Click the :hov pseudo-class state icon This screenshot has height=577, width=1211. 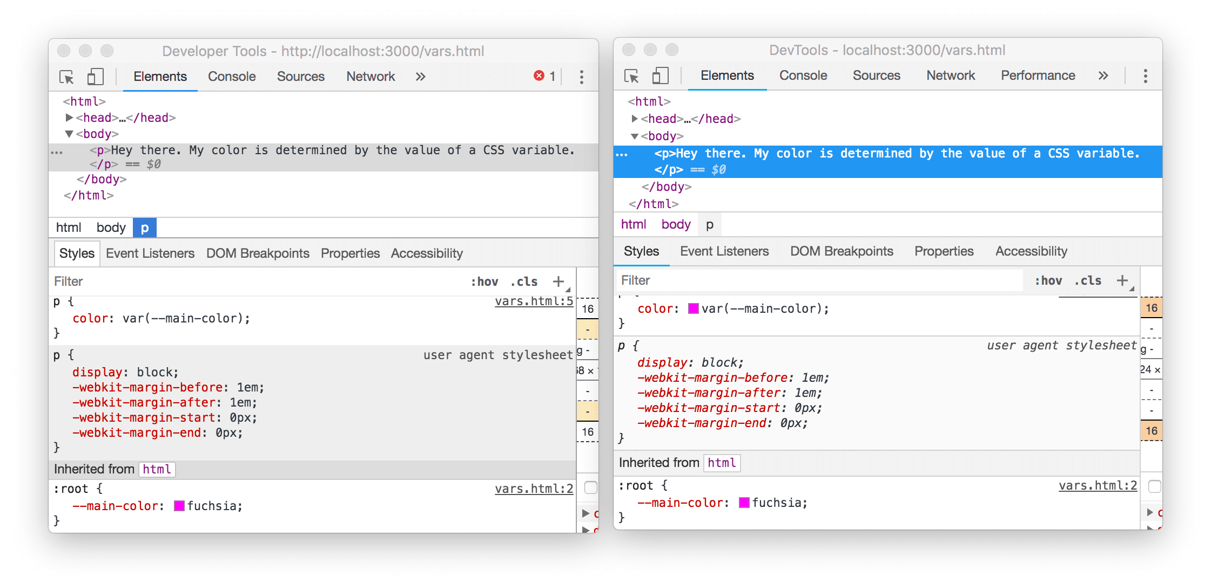click(485, 281)
